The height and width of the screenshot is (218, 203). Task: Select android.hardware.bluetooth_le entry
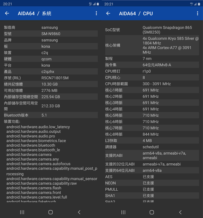pos(33,150)
